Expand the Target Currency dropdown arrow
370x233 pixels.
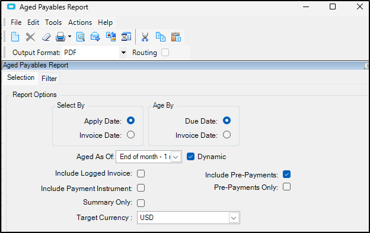point(234,218)
